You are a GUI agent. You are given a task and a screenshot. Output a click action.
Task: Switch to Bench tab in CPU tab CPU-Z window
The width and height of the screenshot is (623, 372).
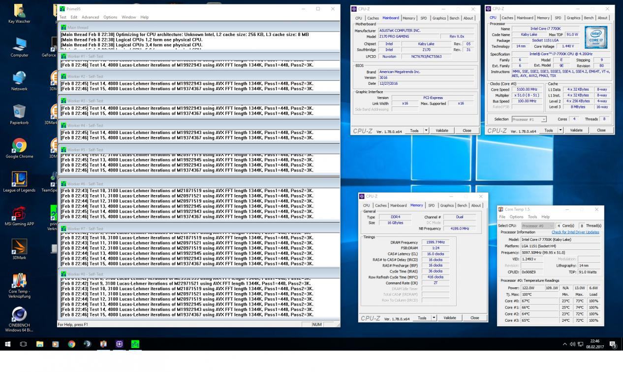coord(589,18)
